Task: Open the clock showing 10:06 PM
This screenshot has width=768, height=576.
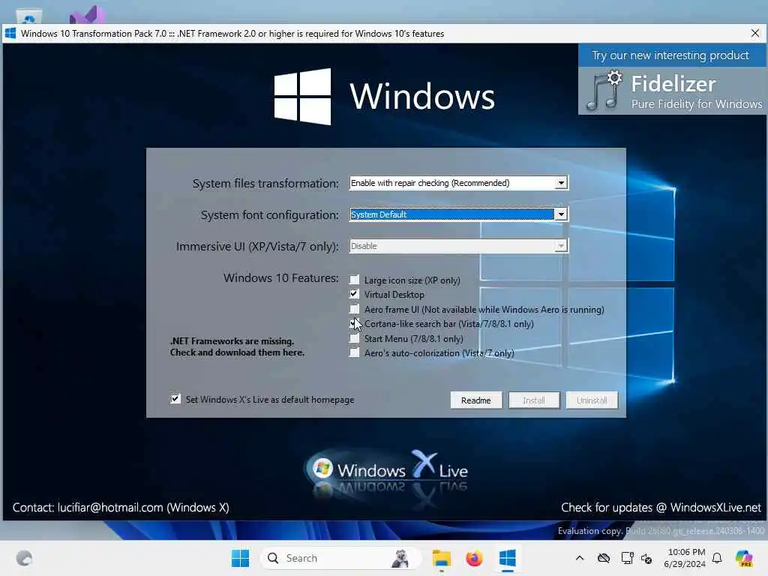Action: pyautogui.click(x=685, y=558)
